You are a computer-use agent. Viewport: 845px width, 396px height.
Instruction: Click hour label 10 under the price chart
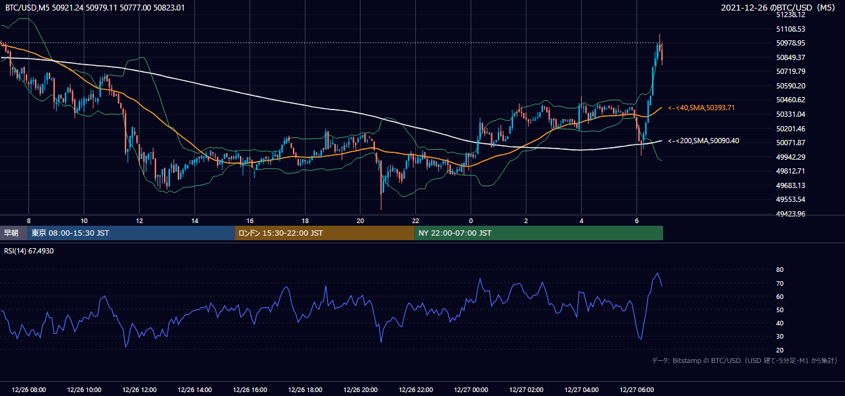pyautogui.click(x=84, y=220)
